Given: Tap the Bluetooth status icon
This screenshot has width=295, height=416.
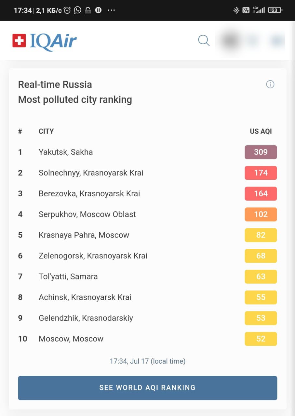Looking at the screenshot, I should [236, 10].
